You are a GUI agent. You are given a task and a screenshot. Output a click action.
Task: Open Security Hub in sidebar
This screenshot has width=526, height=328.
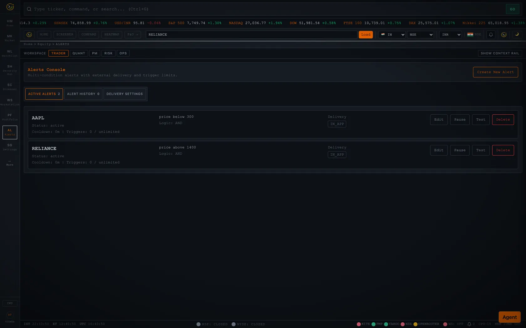pos(10,70)
